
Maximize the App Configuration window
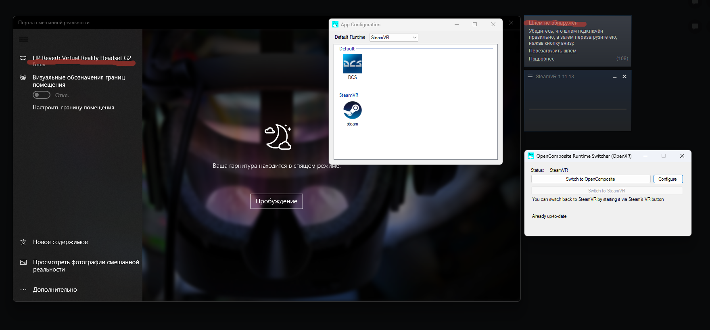point(475,24)
